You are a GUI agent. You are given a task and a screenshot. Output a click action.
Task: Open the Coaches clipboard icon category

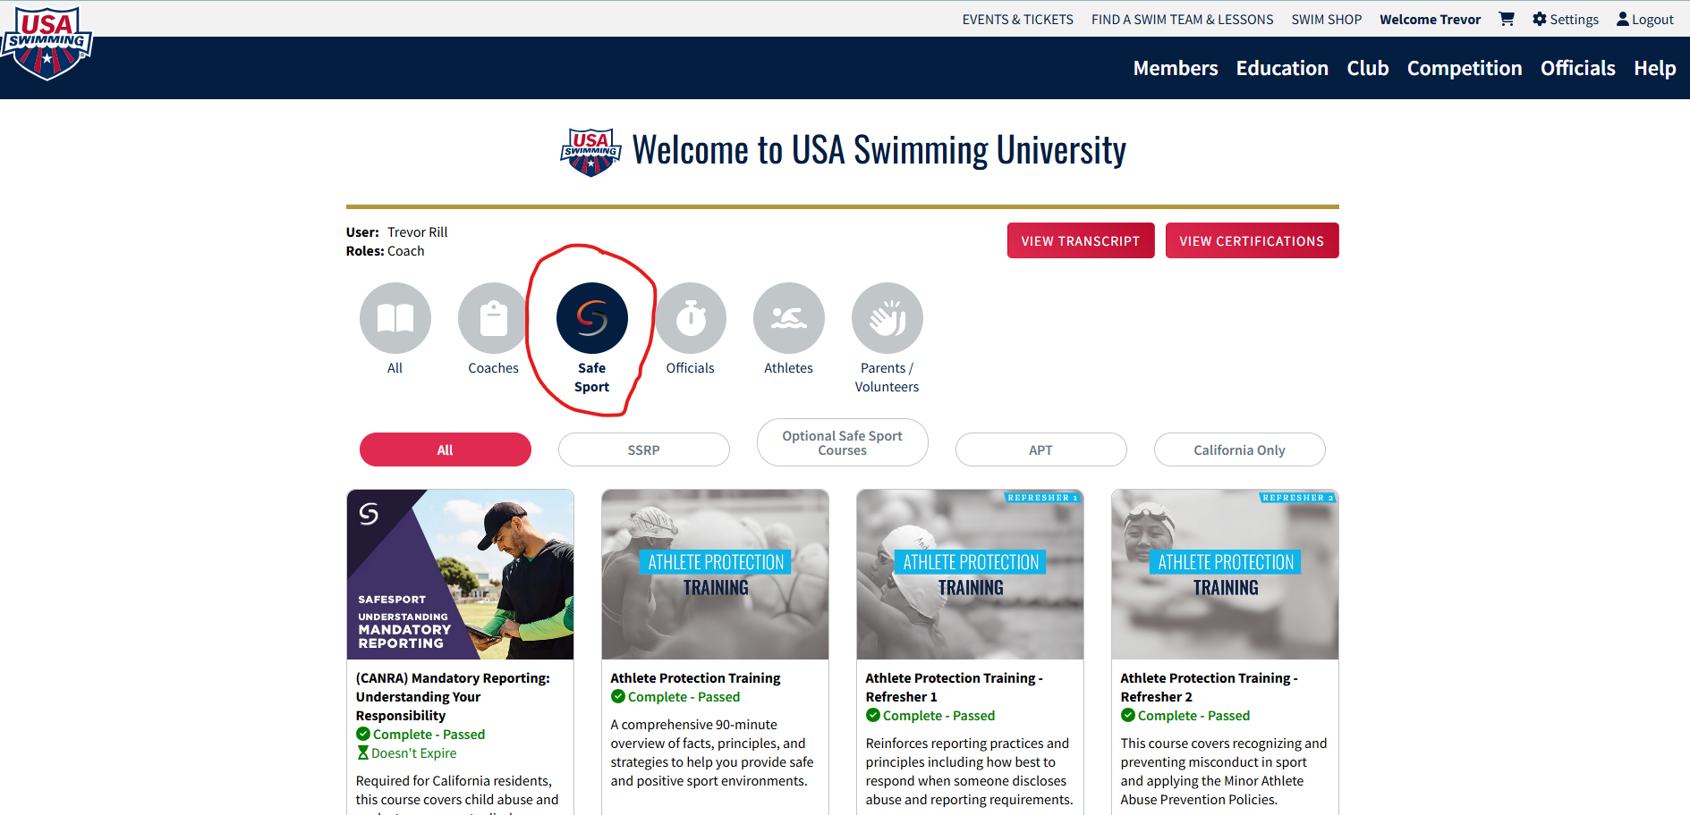coord(493,318)
